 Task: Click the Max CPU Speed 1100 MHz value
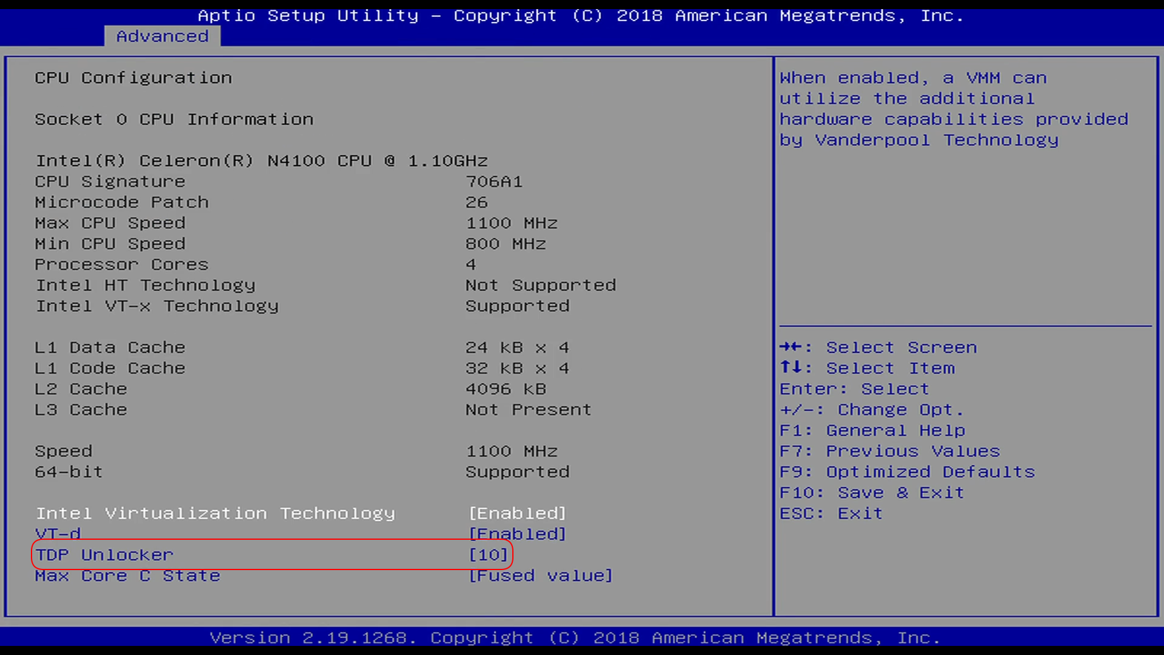(x=512, y=223)
